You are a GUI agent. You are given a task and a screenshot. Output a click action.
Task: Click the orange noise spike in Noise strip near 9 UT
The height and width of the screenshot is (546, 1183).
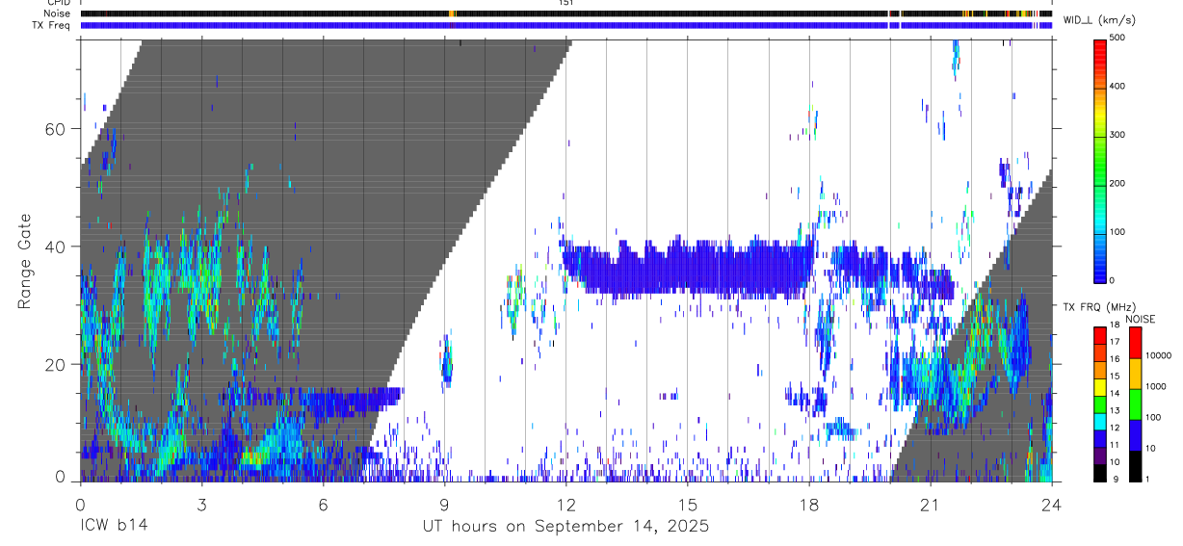452,13
